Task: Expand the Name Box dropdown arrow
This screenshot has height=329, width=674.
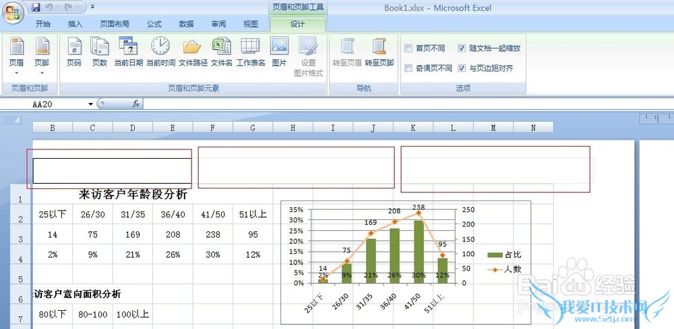Action: point(91,104)
